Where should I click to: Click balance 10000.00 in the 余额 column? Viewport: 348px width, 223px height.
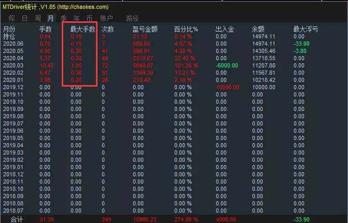pyautogui.click(x=263, y=87)
